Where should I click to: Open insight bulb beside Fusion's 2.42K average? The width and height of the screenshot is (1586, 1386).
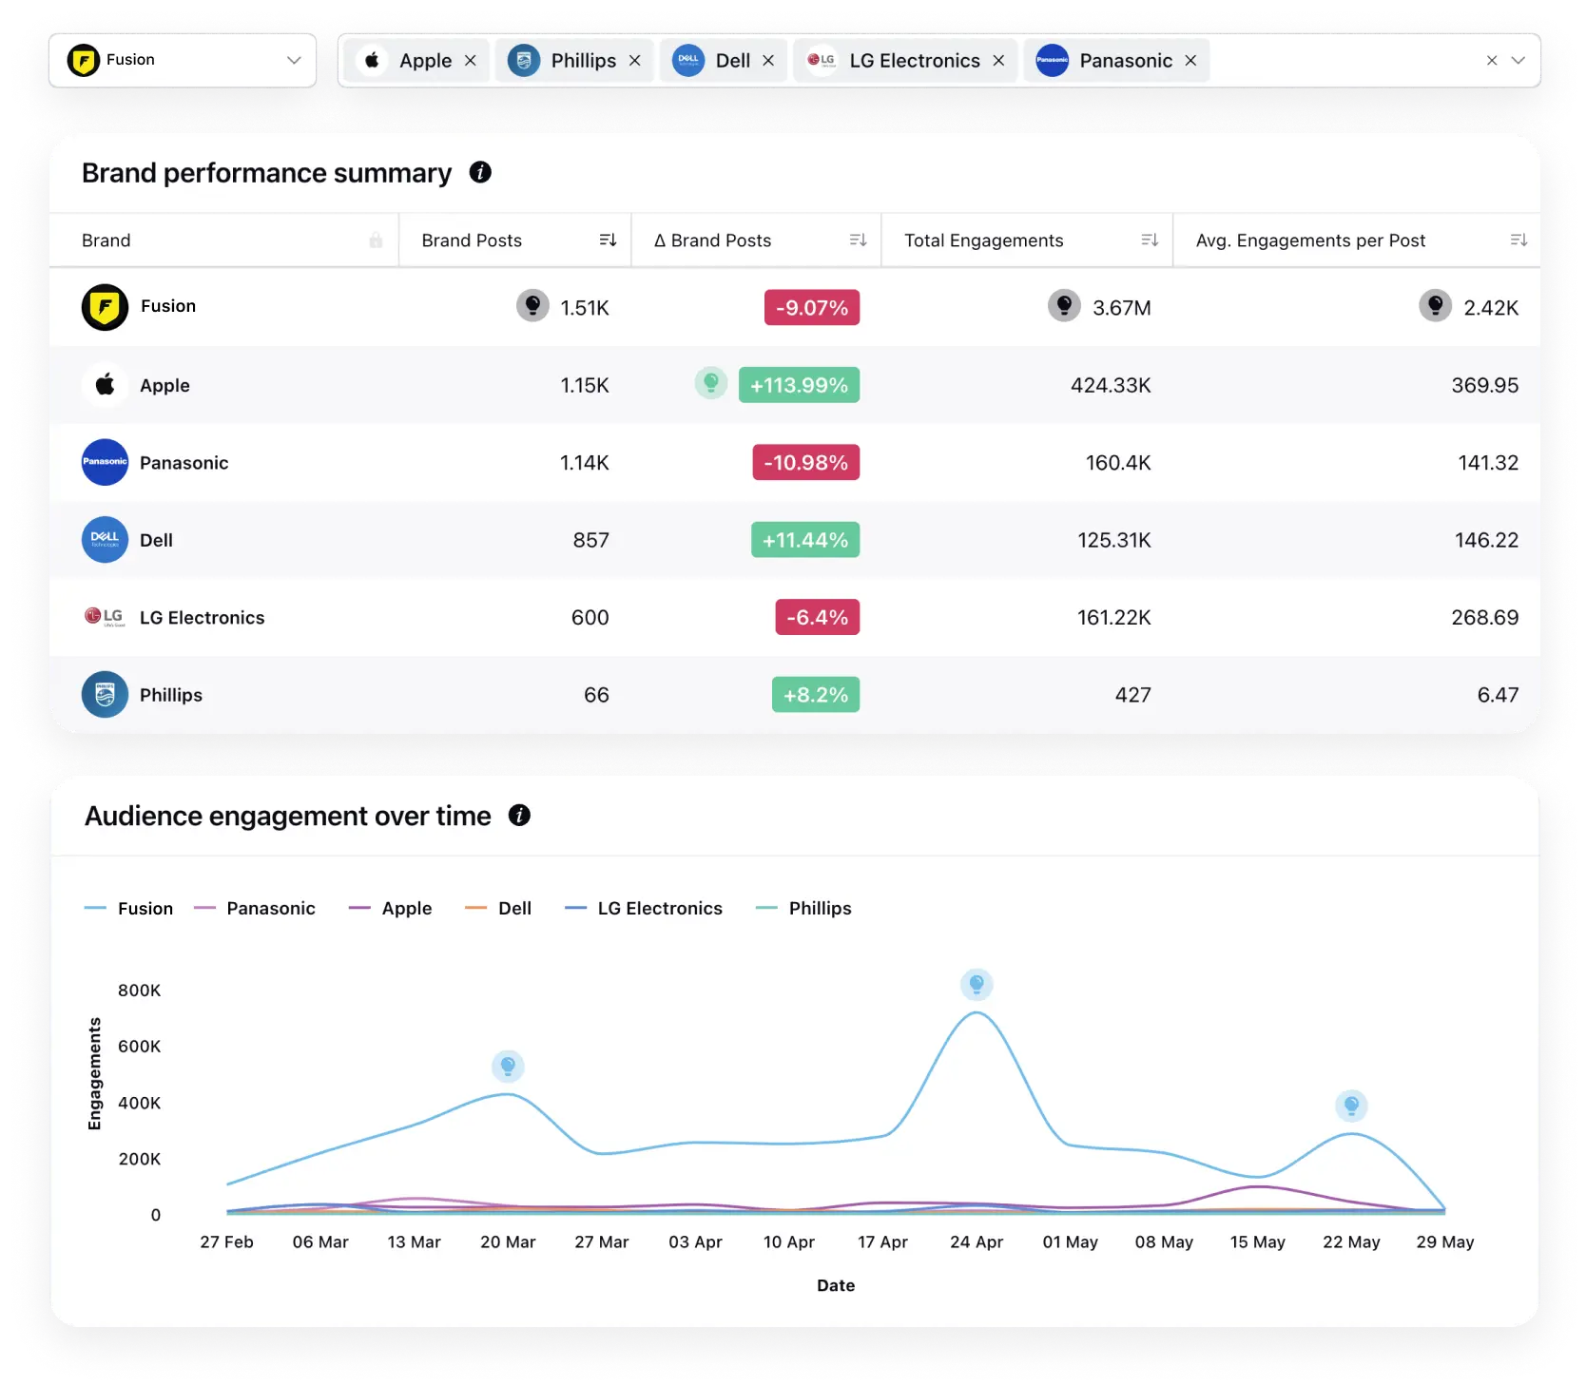[1435, 305]
